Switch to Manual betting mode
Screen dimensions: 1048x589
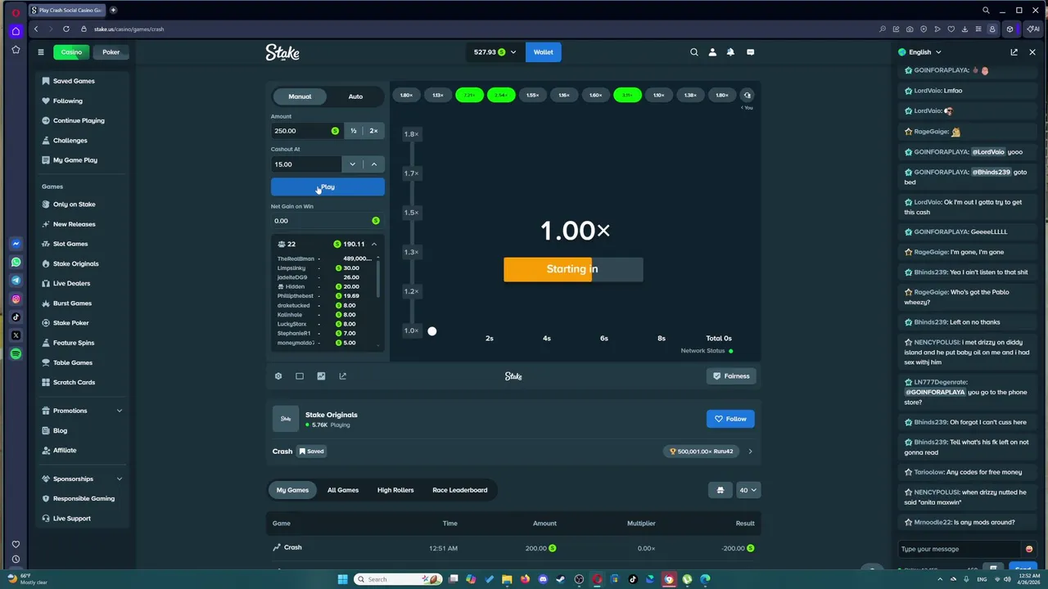coord(300,97)
